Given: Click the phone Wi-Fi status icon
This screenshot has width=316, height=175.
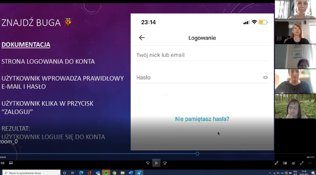Looking at the screenshot, I should pyautogui.click(x=254, y=22).
